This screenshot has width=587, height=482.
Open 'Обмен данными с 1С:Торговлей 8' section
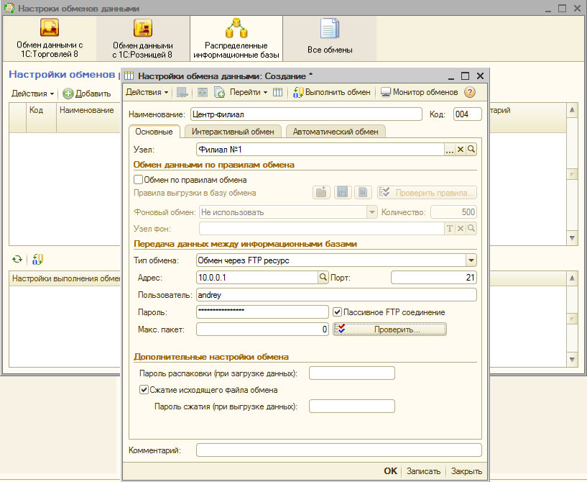click(49, 38)
